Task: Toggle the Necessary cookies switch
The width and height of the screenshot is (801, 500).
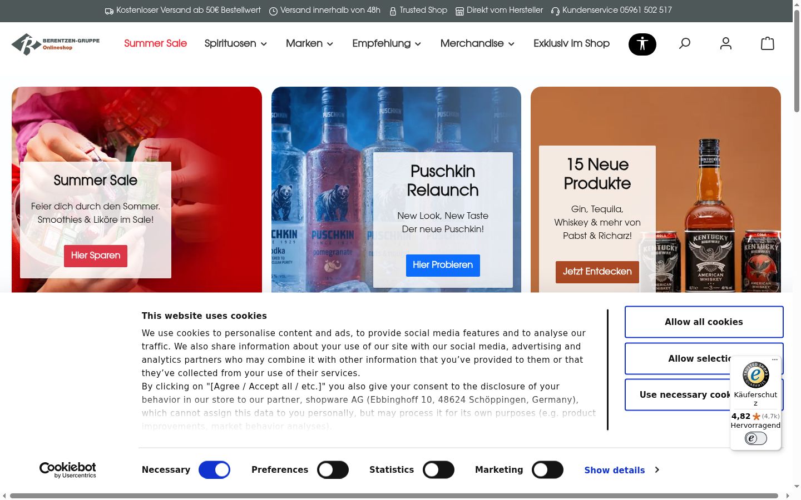Action: [x=214, y=470]
